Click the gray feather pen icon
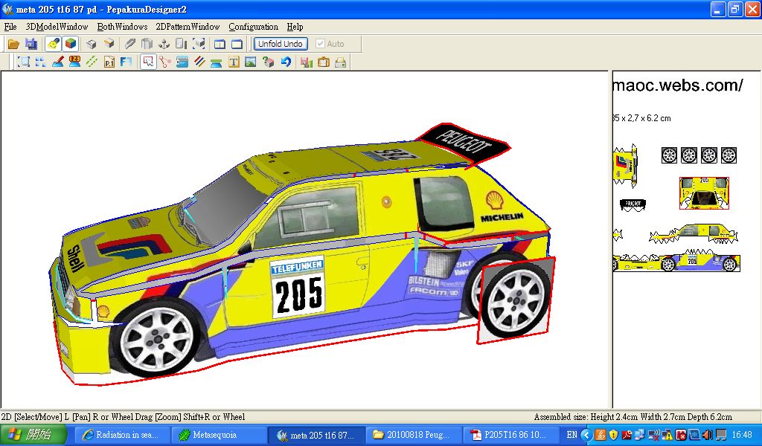 pyautogui.click(x=129, y=44)
